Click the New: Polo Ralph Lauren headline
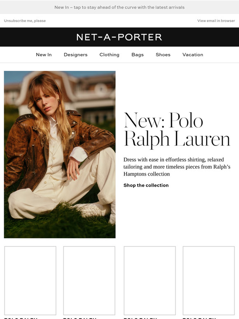The image size is (239, 319). pyautogui.click(x=177, y=129)
